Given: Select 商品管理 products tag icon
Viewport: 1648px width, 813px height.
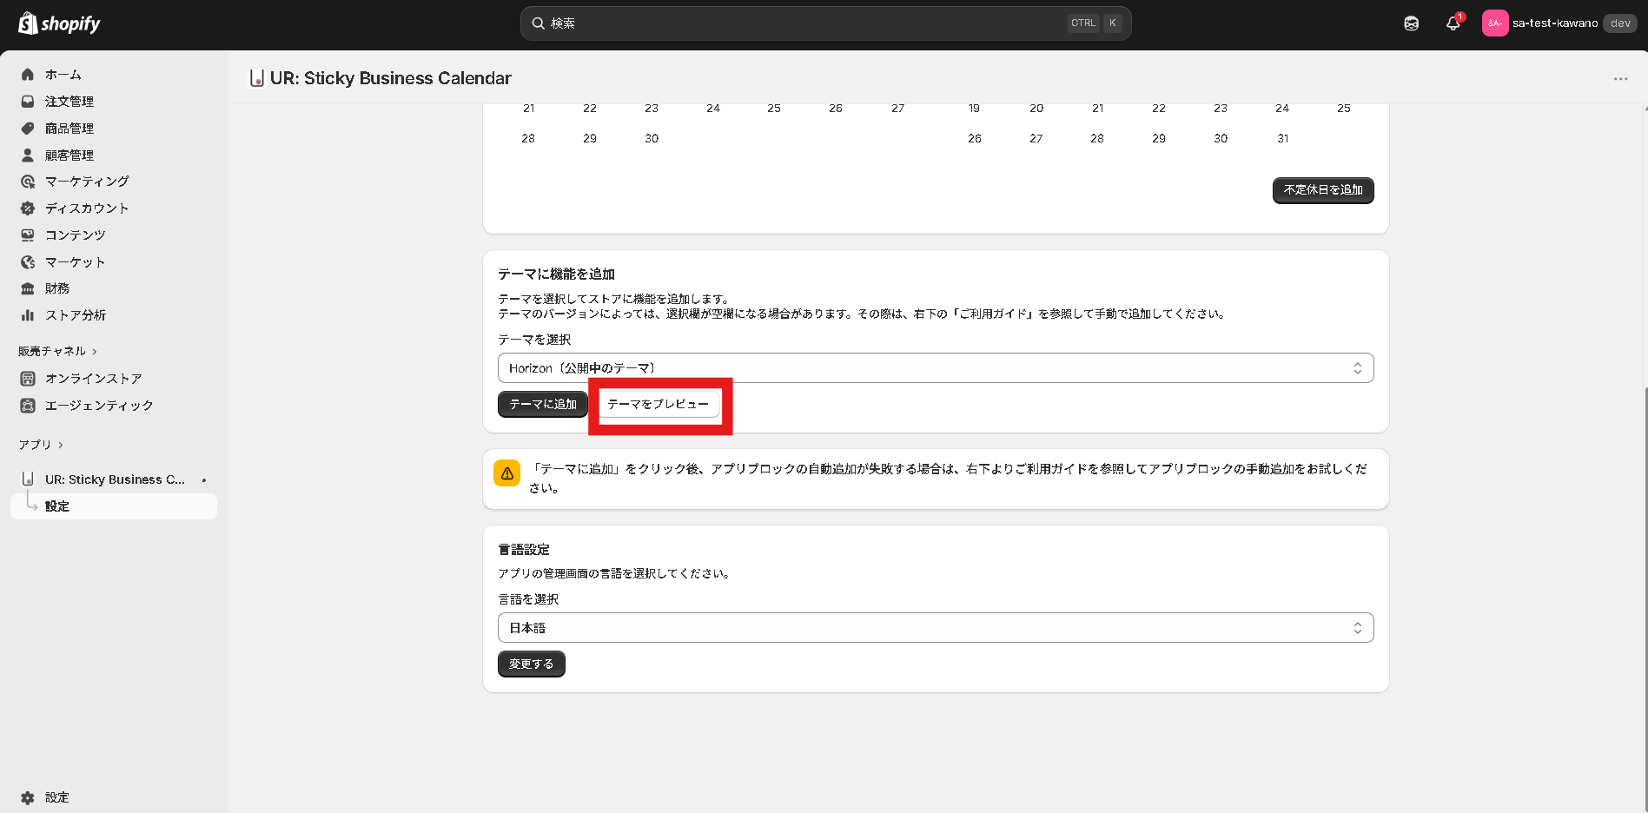Looking at the screenshot, I should tap(28, 129).
